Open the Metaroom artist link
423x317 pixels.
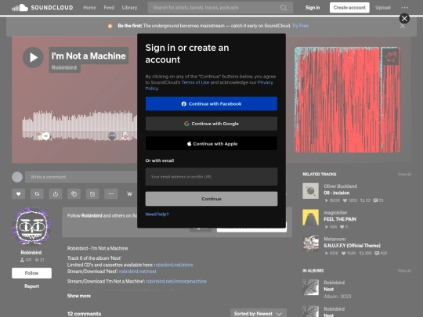pos(334,239)
